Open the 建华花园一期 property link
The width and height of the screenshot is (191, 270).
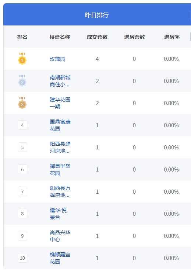pyautogui.click(x=60, y=103)
